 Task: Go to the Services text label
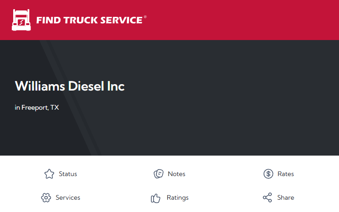pyautogui.click(x=68, y=198)
